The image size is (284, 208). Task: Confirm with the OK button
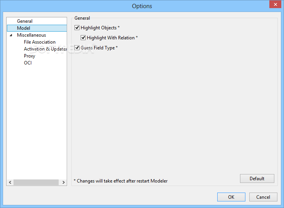click(x=231, y=197)
